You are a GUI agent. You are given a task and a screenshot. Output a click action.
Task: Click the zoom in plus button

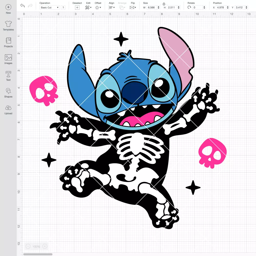(45, 246)
